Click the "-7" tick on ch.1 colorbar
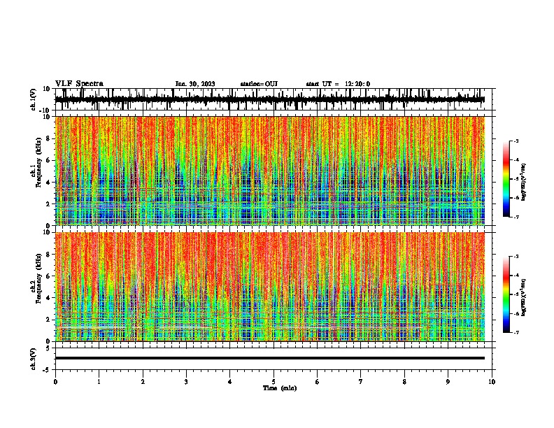 (516, 217)
